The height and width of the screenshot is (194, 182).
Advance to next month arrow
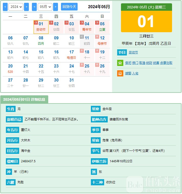point(55,7)
